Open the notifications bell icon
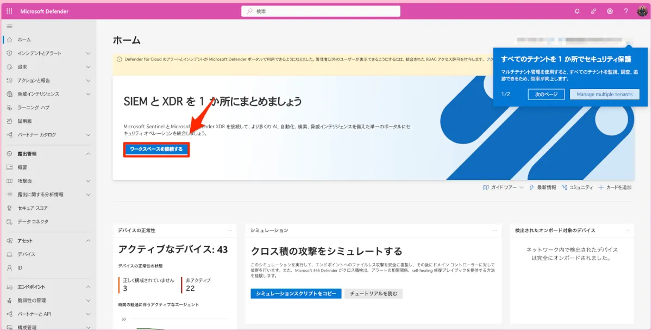 [577, 11]
